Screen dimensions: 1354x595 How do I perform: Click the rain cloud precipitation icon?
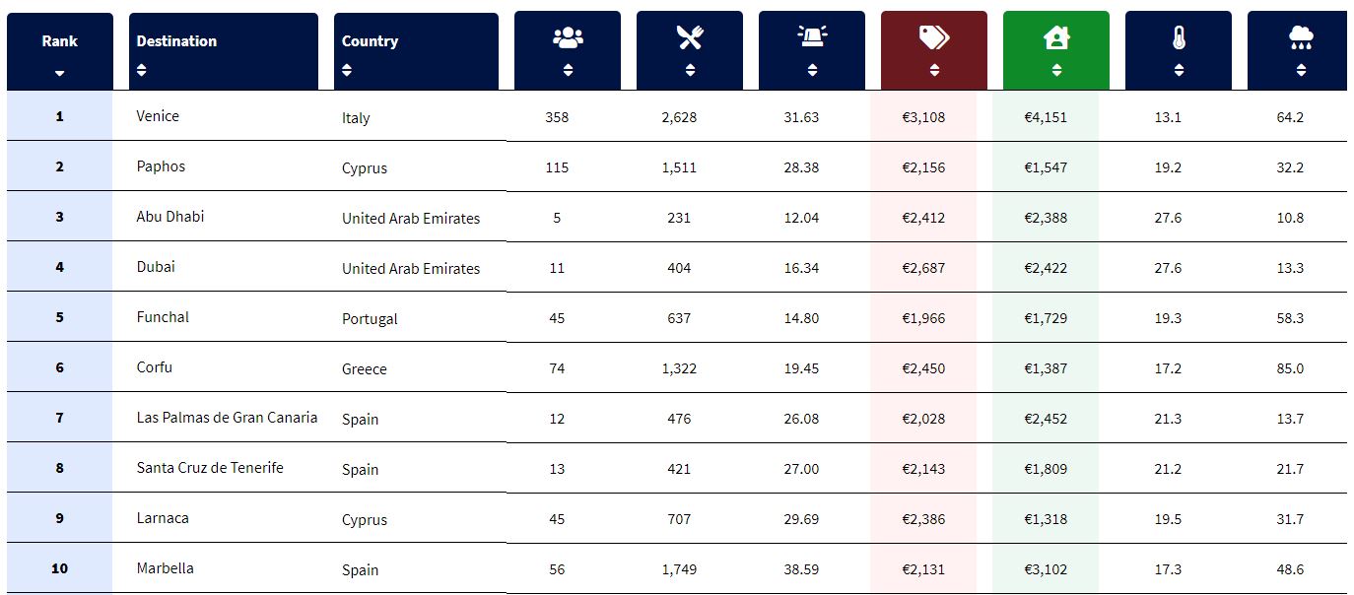[x=1301, y=38]
